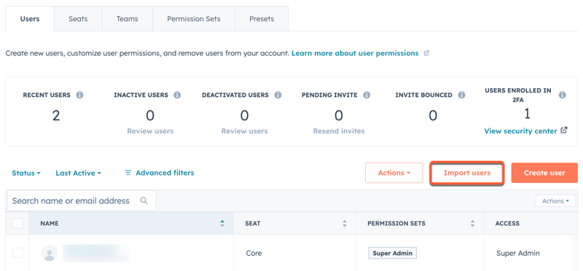
Task: Open the Pending Invite info icon
Action: point(367,95)
